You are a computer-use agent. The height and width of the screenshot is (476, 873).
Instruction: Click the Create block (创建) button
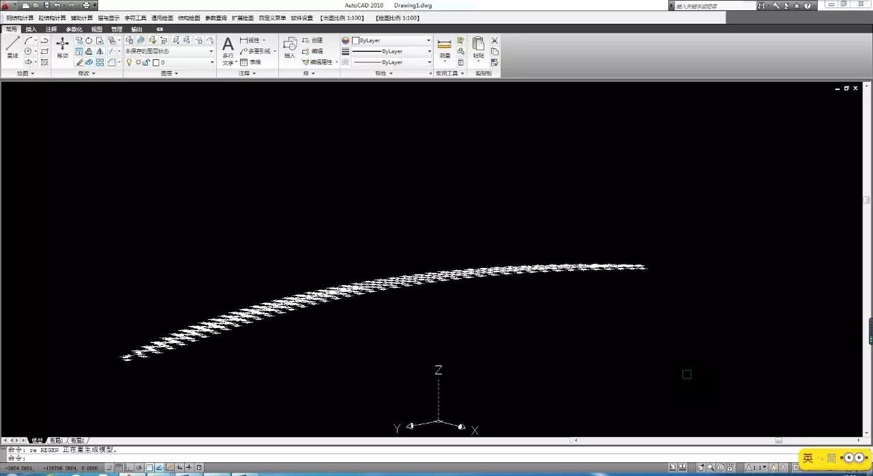pos(312,40)
